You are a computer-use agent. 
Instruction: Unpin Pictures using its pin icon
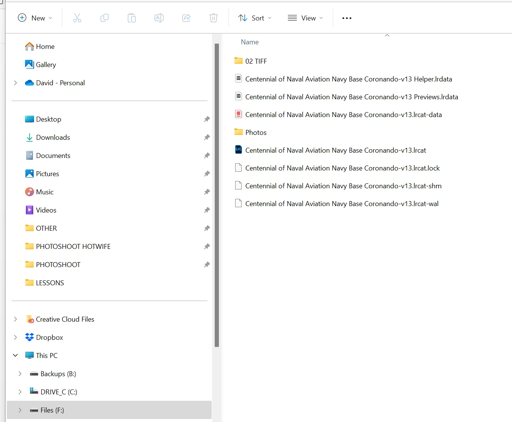(207, 174)
